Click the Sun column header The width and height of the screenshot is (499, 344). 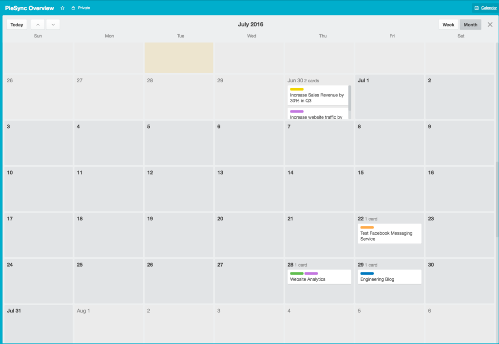38,36
